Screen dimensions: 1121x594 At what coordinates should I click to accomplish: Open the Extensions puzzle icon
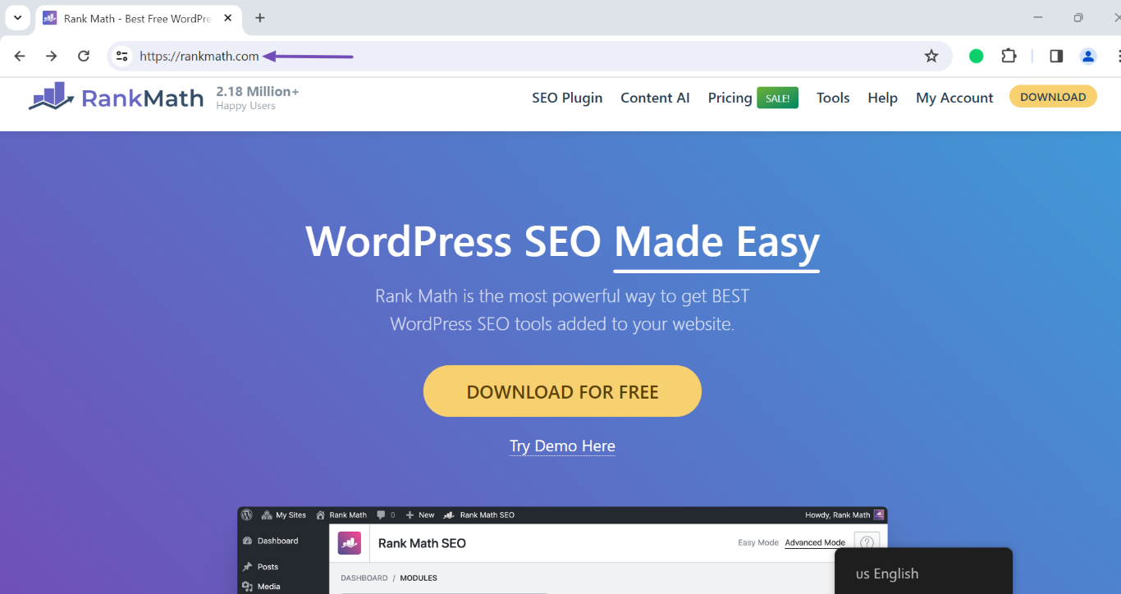1009,56
